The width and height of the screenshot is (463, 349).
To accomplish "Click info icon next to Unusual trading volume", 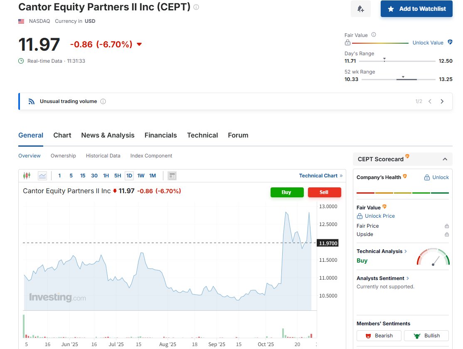I will [103, 101].
